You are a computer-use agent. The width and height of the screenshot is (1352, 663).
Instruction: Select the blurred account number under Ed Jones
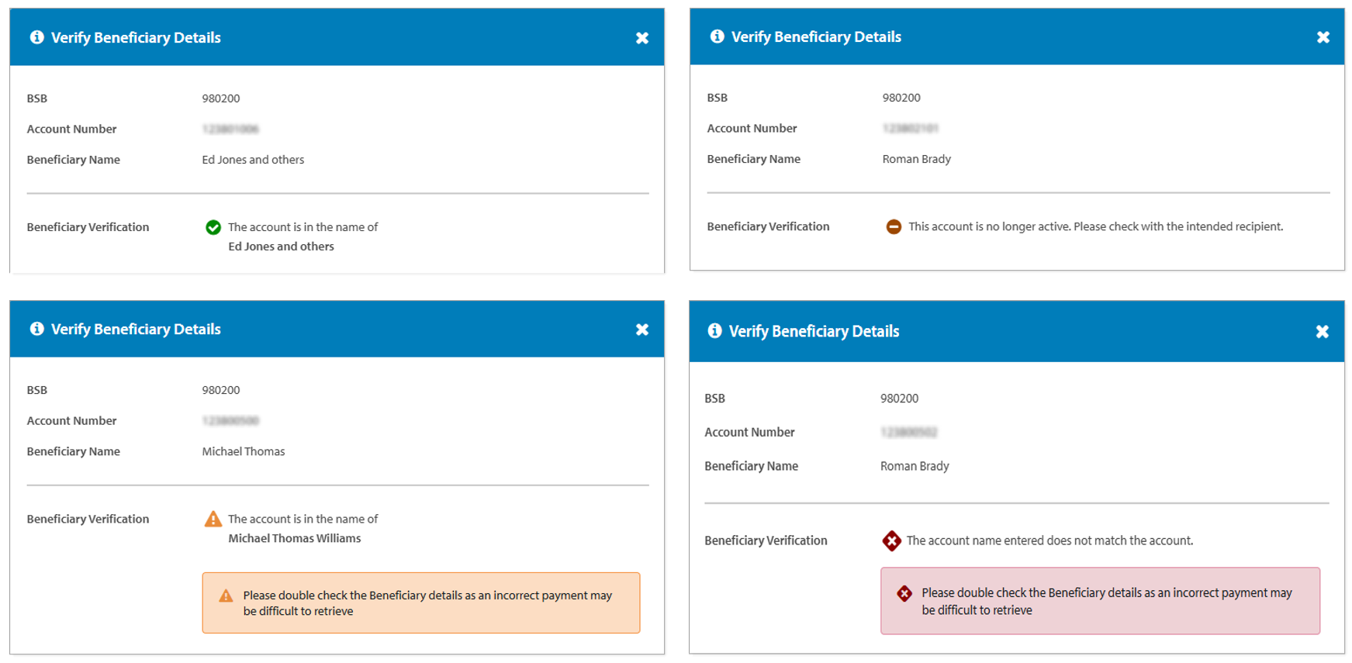tap(229, 129)
